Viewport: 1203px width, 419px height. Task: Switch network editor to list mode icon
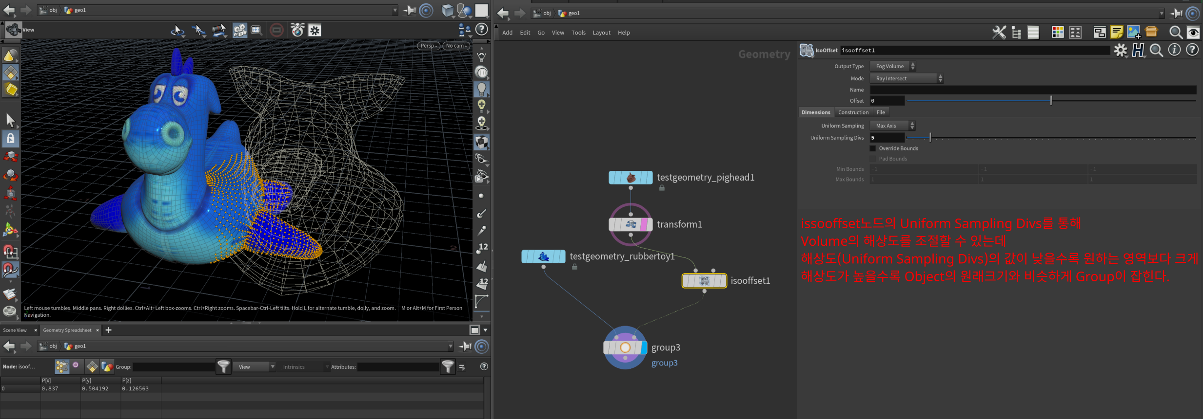click(1033, 33)
